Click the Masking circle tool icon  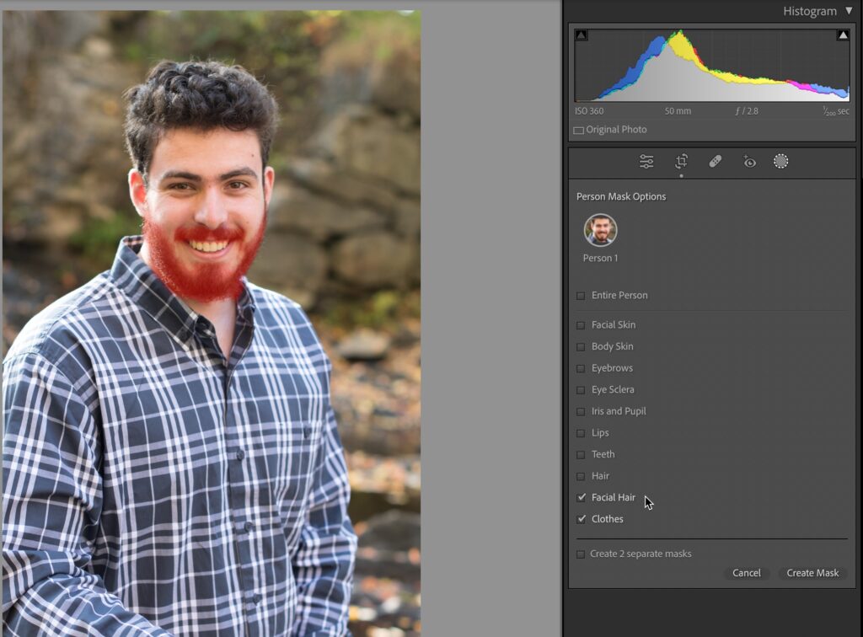[x=781, y=162]
